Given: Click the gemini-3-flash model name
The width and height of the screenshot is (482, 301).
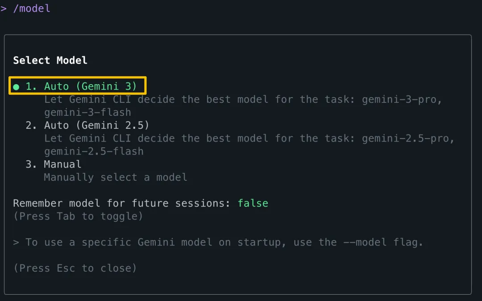Looking at the screenshot, I should [87, 112].
